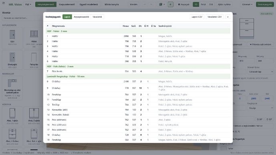Click the right rotate 90° button
276x155 pixels.
tap(269, 119)
